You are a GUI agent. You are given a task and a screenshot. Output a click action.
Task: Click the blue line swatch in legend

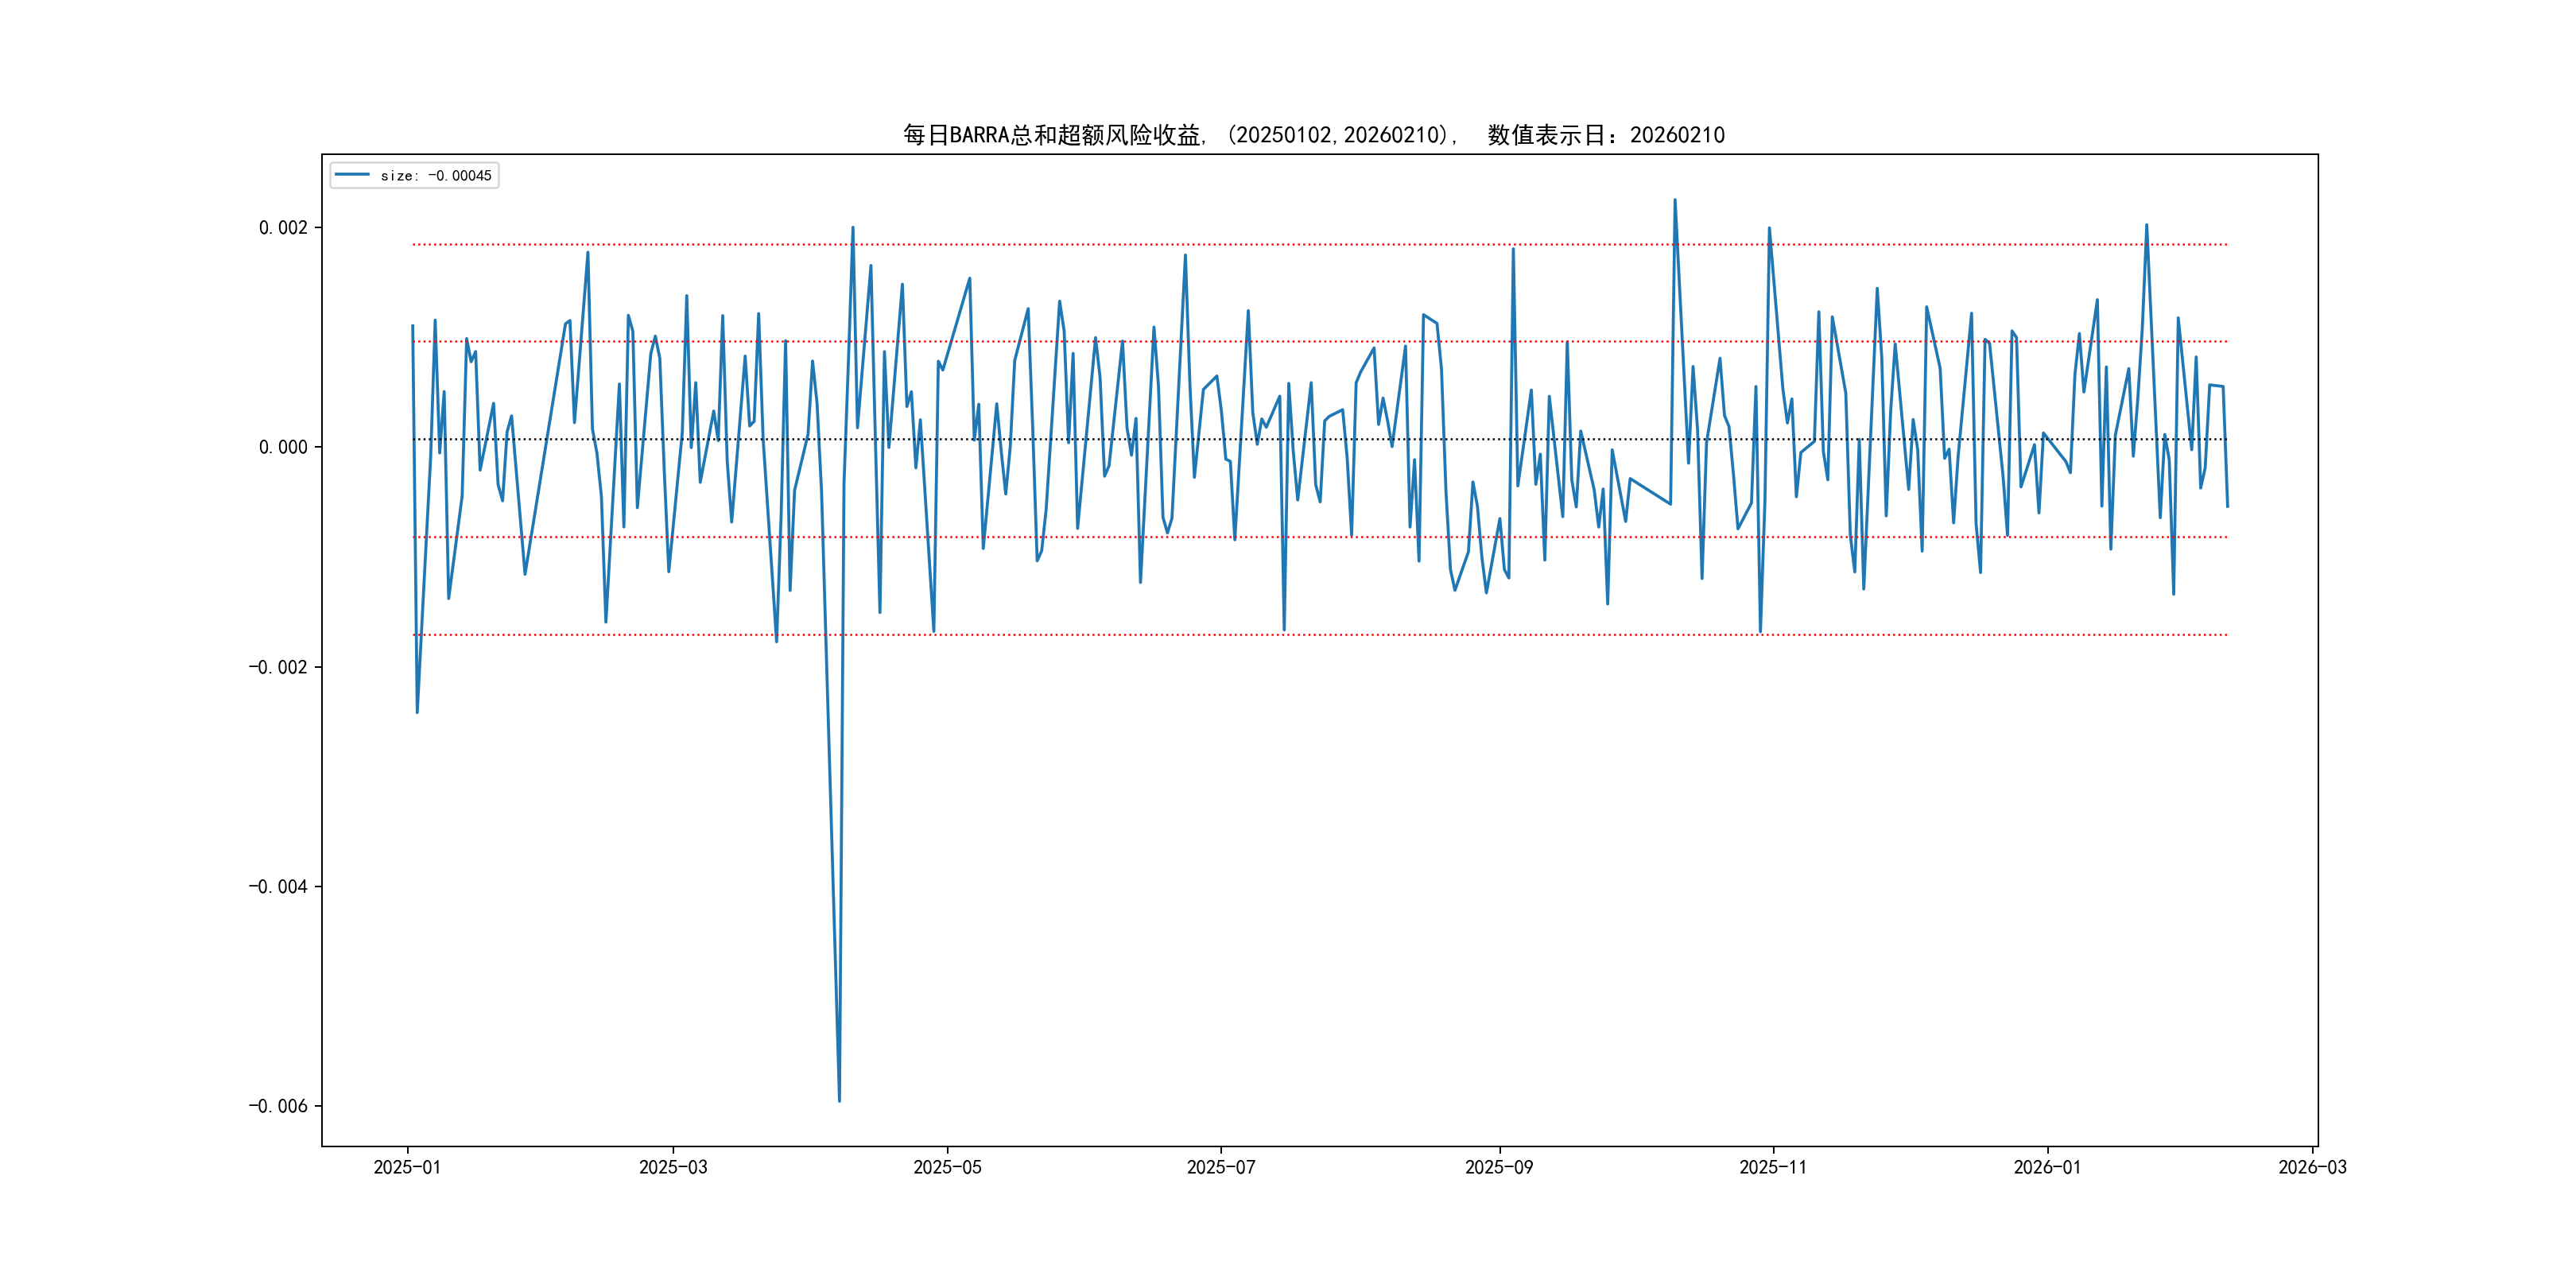tap(352, 175)
